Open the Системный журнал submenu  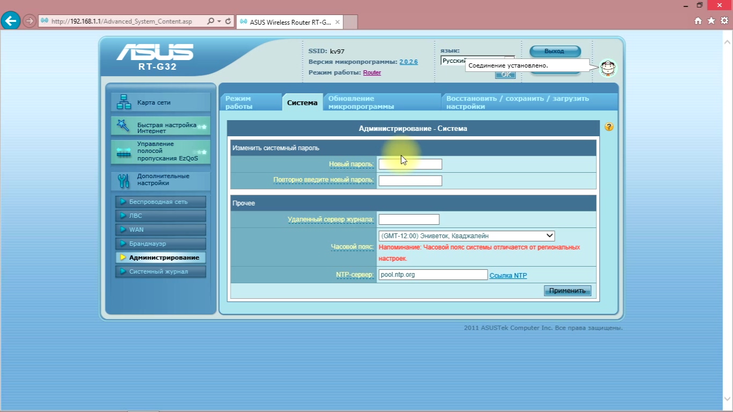tap(161, 271)
